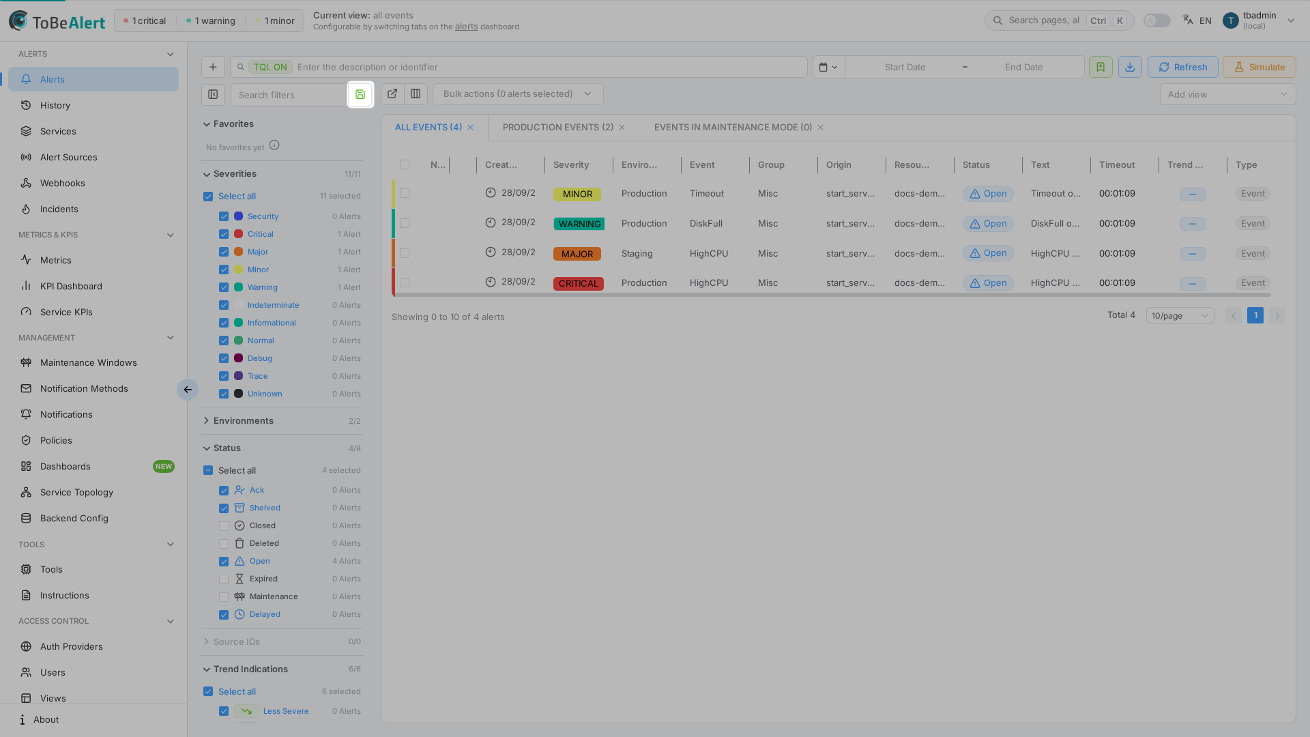Image resolution: width=1310 pixels, height=737 pixels.
Task: Open Incidents page
Action: click(x=93, y=209)
